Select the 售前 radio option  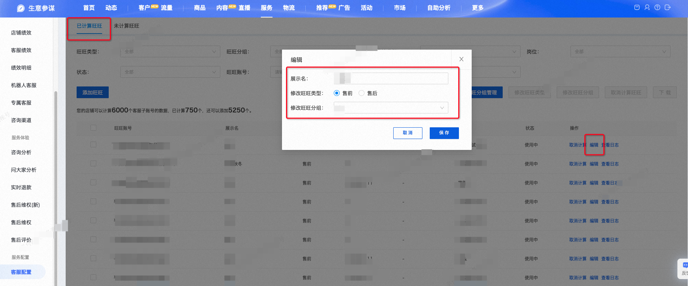337,93
